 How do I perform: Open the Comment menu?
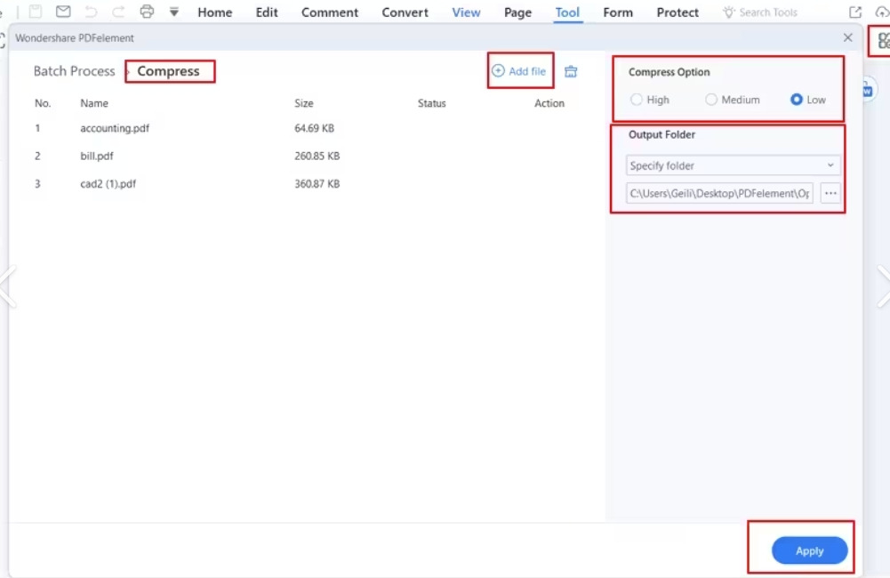330,12
